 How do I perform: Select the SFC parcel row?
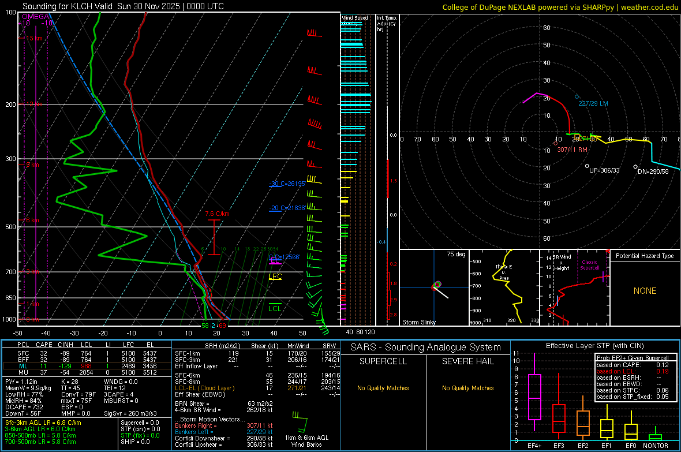click(x=87, y=353)
